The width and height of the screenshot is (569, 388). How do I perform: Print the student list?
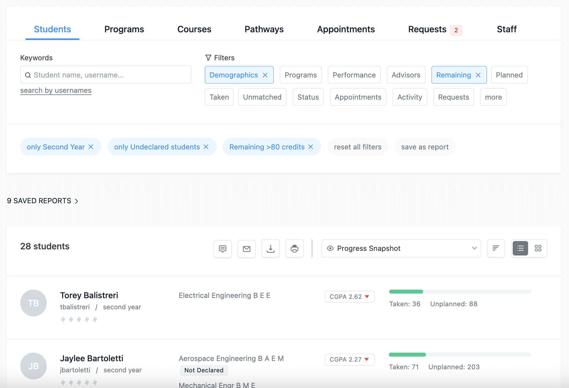295,248
